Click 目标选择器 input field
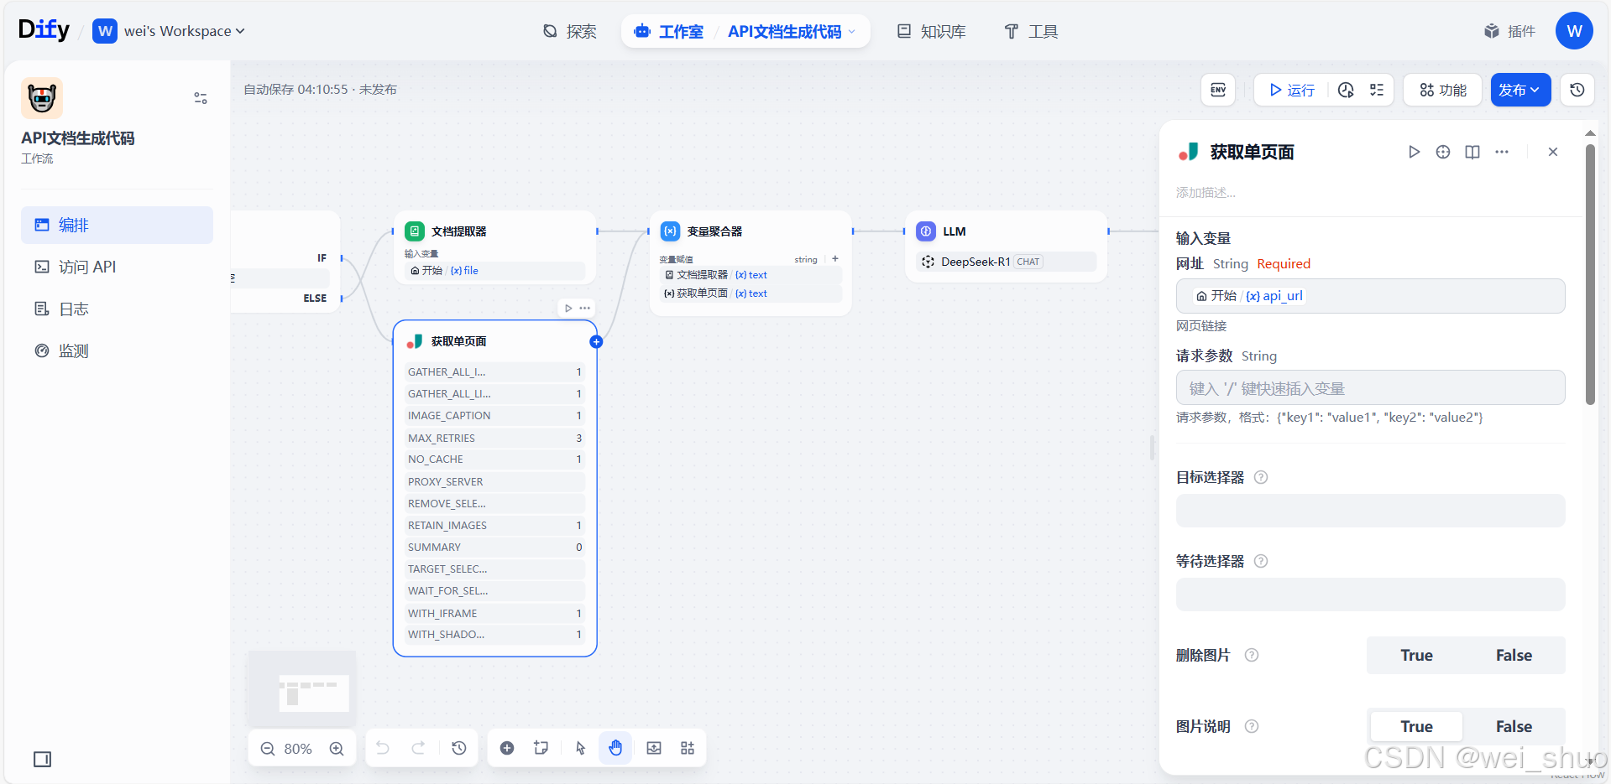The image size is (1611, 784). [1370, 511]
